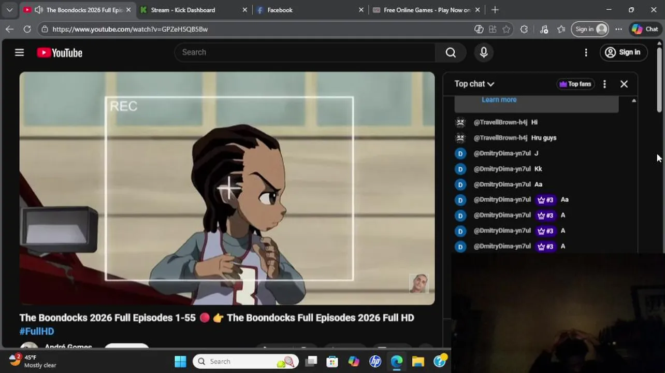The height and width of the screenshot is (373, 665).
Task: Close the live chat panel
Action: (624, 84)
